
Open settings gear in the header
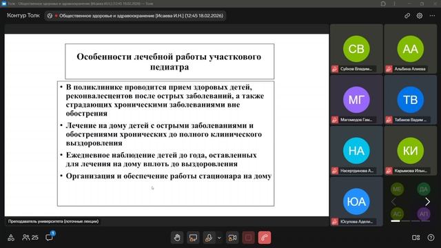420,16
